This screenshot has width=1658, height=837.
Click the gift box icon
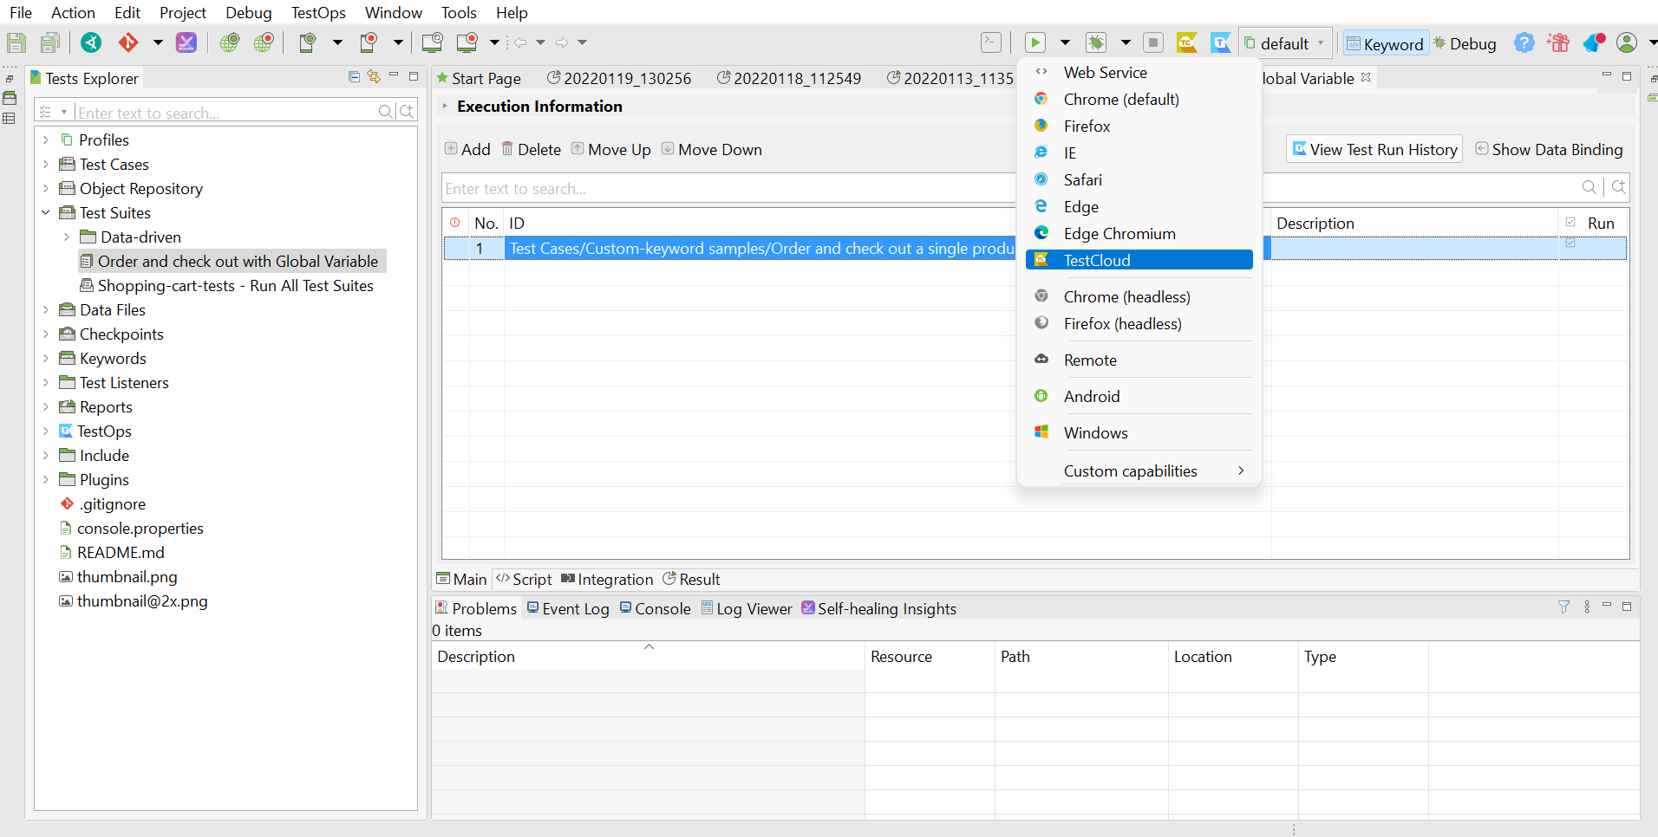coord(1558,42)
